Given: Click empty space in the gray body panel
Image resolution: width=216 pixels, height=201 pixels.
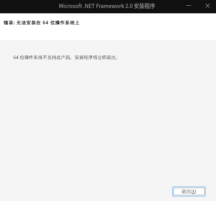Looking at the screenshot, I should pyautogui.click(x=97, y=117).
